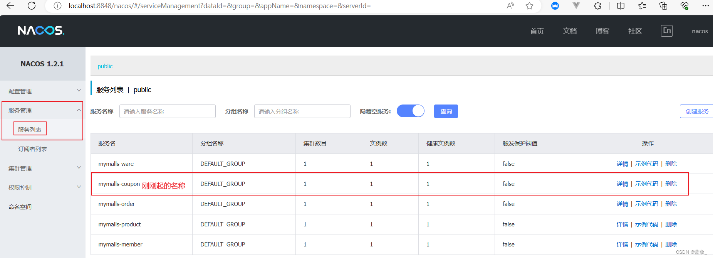713x258 pixels.
Task: Click 删除 for mymalls-ware
Action: point(671,164)
